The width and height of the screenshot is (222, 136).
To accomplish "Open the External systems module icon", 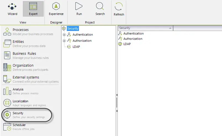I will click(7, 79).
